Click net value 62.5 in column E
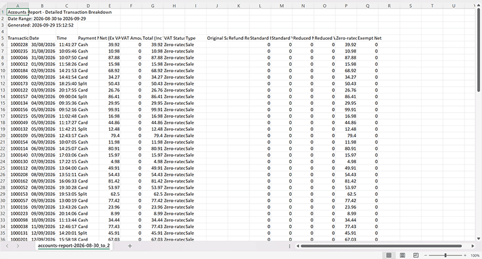Image resolution: width=482 pixels, height=259 pixels. 110,194
